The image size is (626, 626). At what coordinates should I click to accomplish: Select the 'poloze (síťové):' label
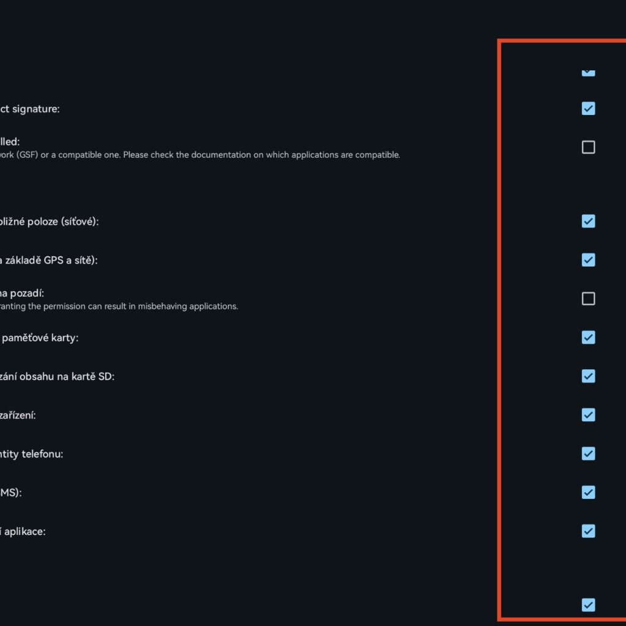pyautogui.click(x=49, y=221)
